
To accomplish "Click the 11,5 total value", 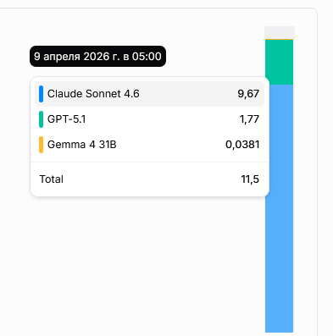I will pos(250,179).
